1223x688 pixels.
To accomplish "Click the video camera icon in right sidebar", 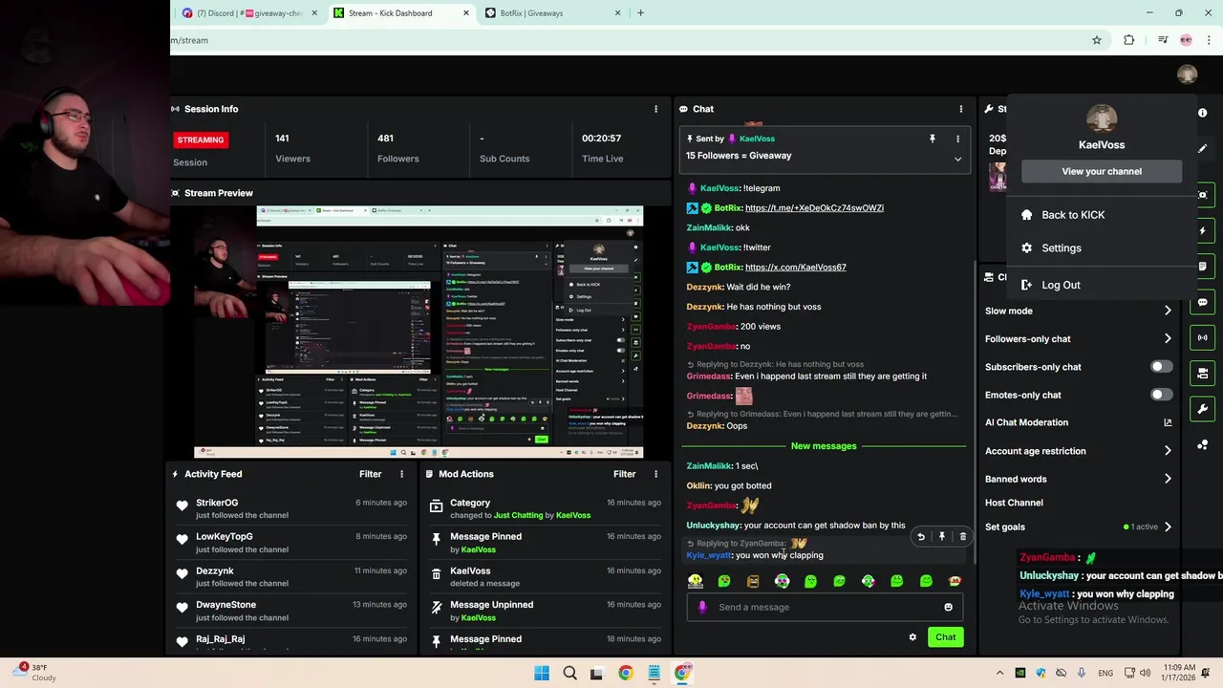I will pyautogui.click(x=1202, y=373).
